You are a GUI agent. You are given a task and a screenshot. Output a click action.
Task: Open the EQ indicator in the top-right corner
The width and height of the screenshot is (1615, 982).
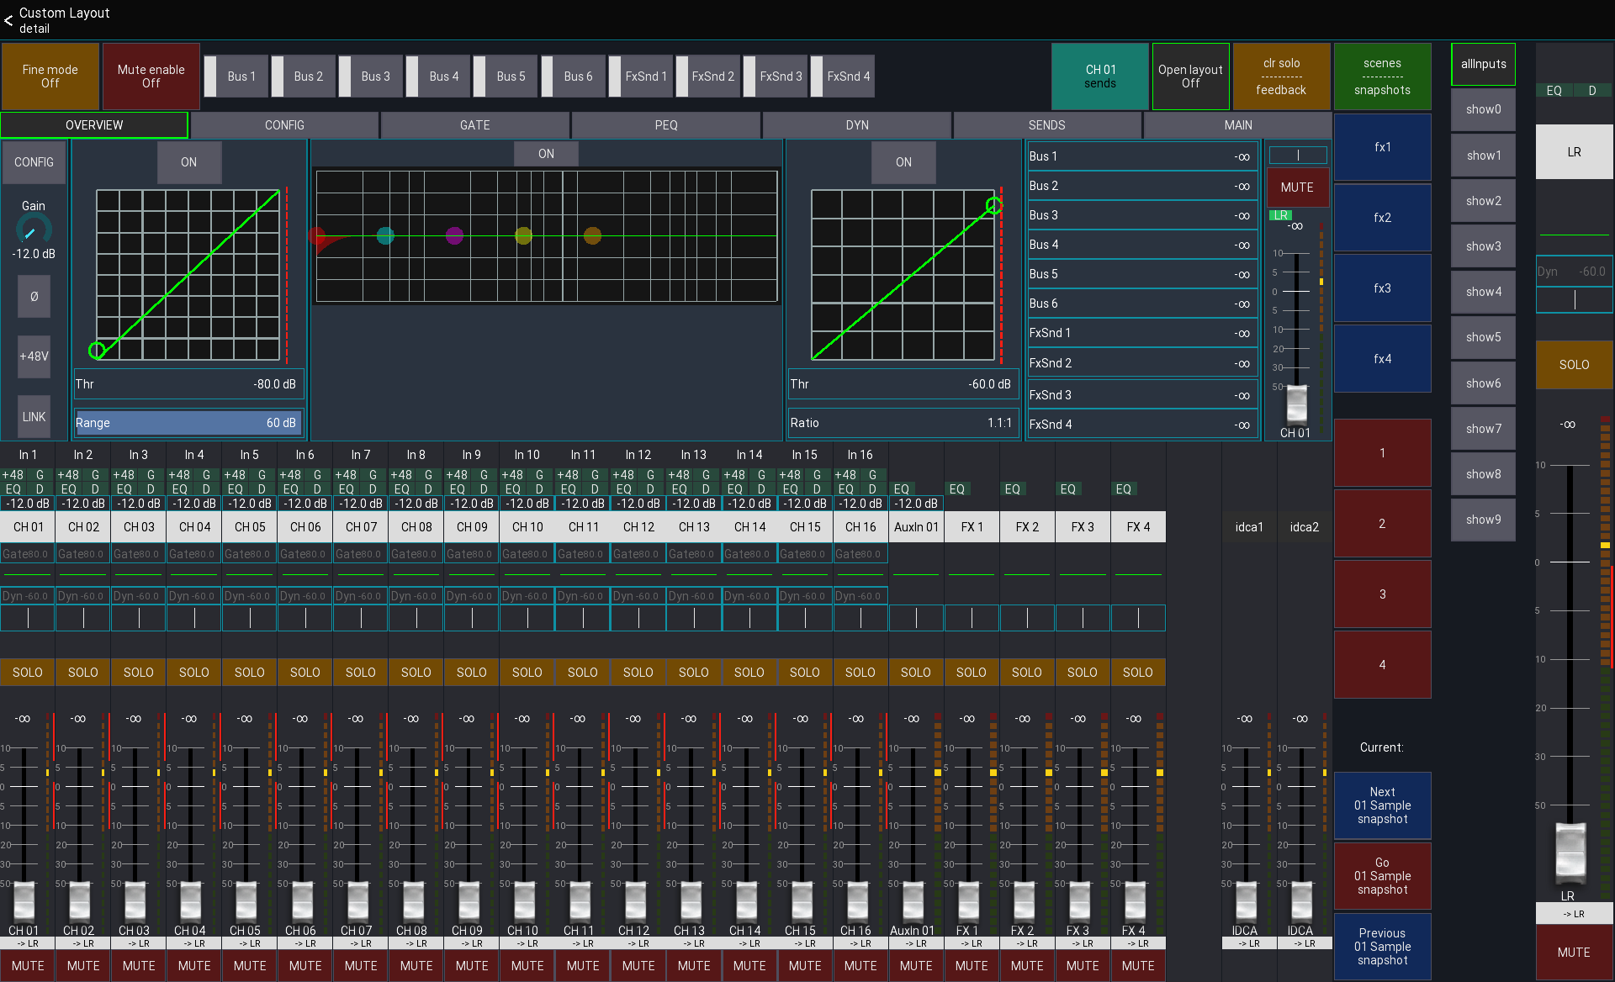[x=1554, y=90]
